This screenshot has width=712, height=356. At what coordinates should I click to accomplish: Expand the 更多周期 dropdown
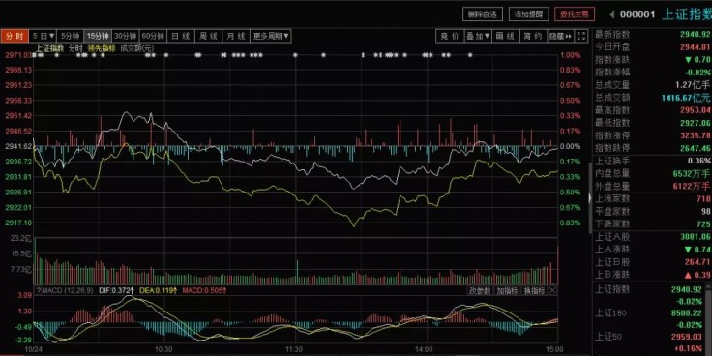point(271,36)
